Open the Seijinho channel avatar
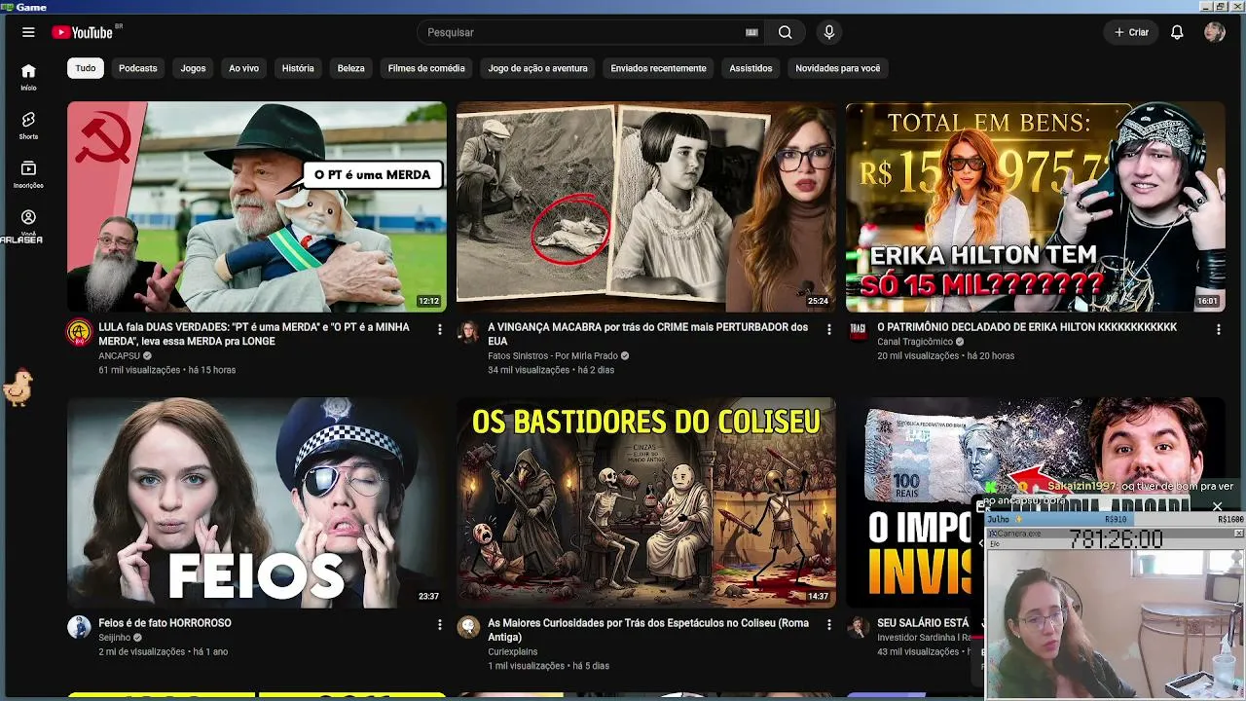 (79, 628)
